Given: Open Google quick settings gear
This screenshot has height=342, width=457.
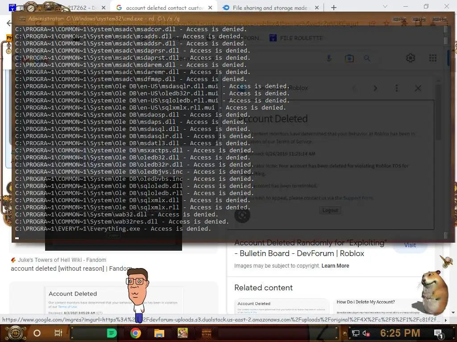Looking at the screenshot, I should click(x=411, y=58).
